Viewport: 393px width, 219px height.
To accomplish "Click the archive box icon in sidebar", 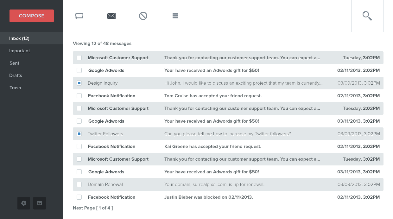I will 40,203.
